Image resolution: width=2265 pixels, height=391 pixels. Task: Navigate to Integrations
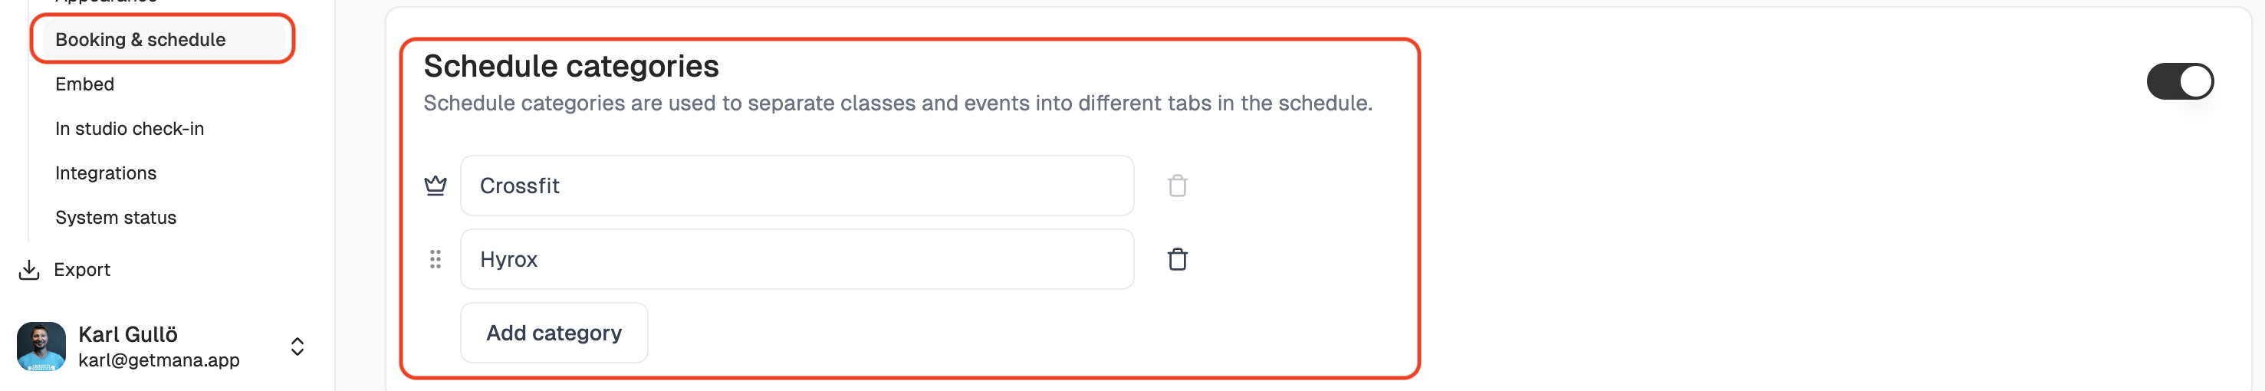tap(106, 173)
